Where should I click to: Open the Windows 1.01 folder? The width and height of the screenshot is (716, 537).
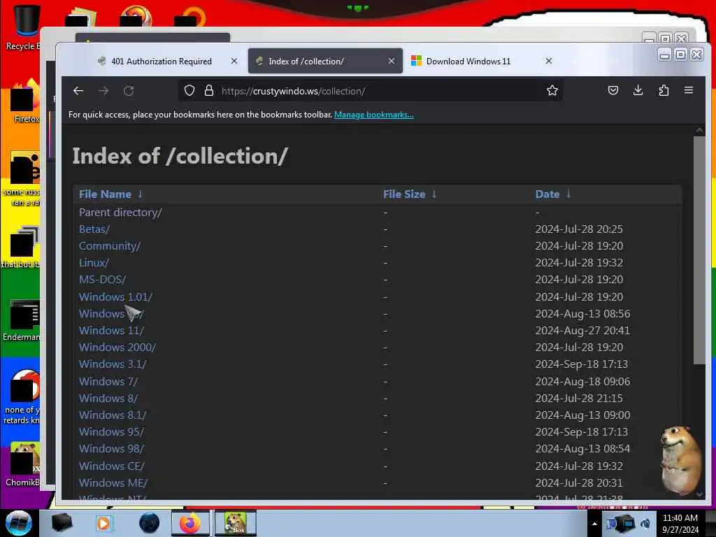click(x=115, y=296)
